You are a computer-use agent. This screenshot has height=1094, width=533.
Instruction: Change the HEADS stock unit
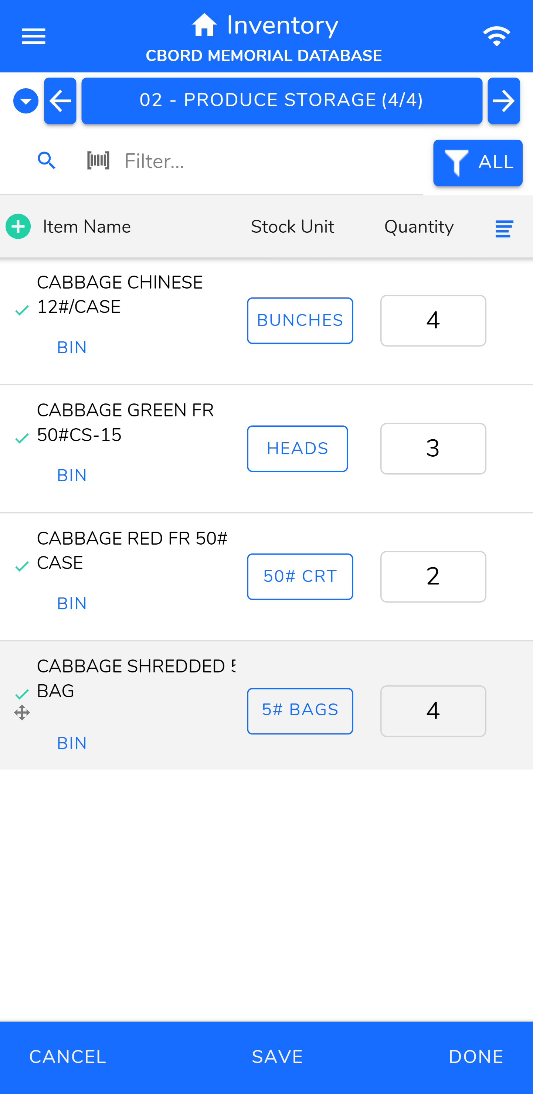[x=297, y=449]
